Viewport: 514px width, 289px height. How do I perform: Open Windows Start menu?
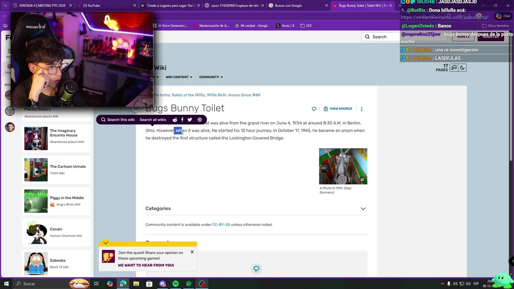click(6, 284)
